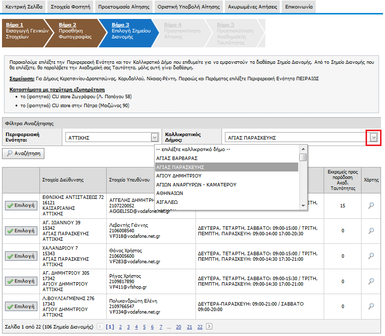The image size is (385, 336).
Task: Open Ακυρωμένες Αιτήσεις tab
Action: pos(252,6)
